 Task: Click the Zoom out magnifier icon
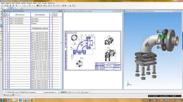[51, 6]
